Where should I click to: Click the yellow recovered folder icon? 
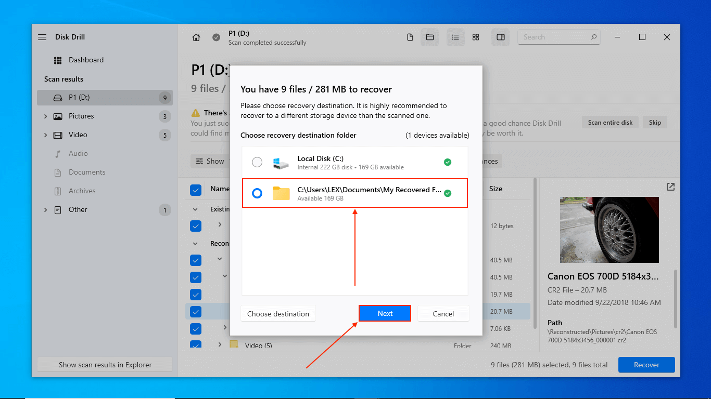pyautogui.click(x=281, y=193)
